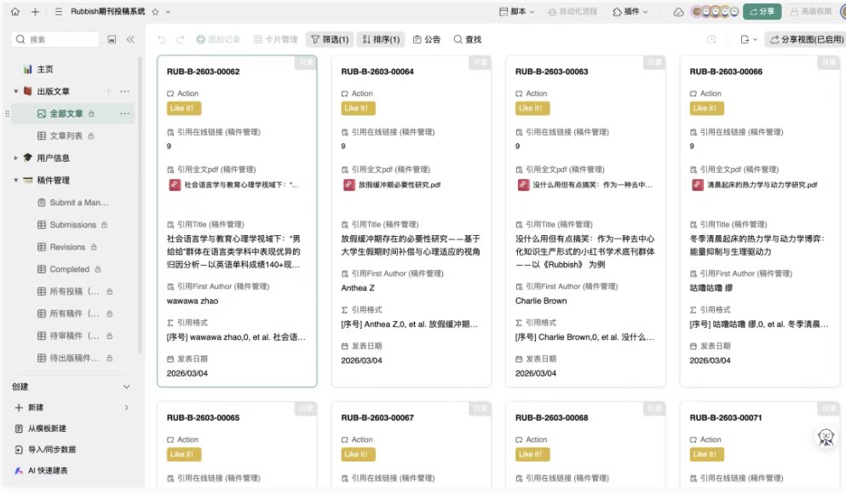The height and width of the screenshot is (500, 846).
Task: Open card titled RUB-B-2603-00065
Action: click(203, 417)
